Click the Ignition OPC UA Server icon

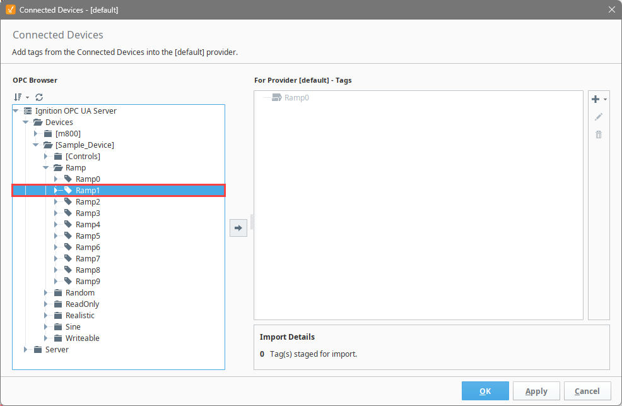[x=28, y=110]
